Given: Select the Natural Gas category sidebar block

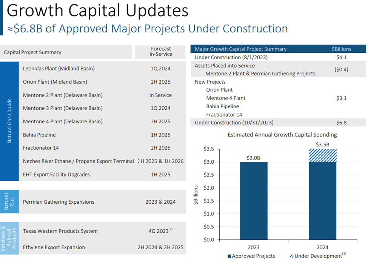Looking at the screenshot, I should pyautogui.click(x=9, y=202).
